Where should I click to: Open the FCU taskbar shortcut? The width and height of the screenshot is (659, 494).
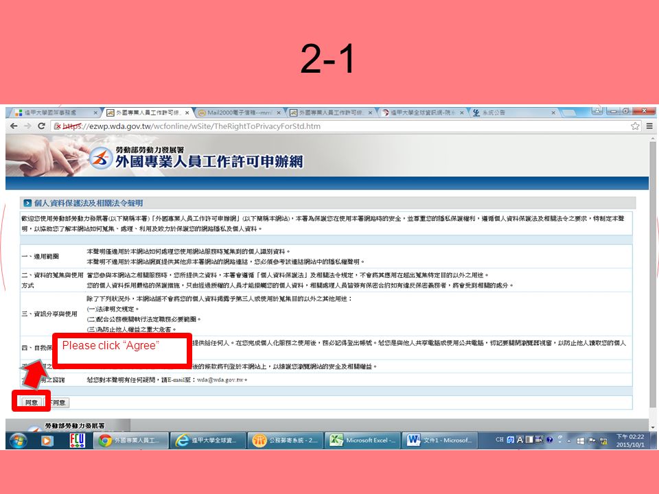pos(77,440)
